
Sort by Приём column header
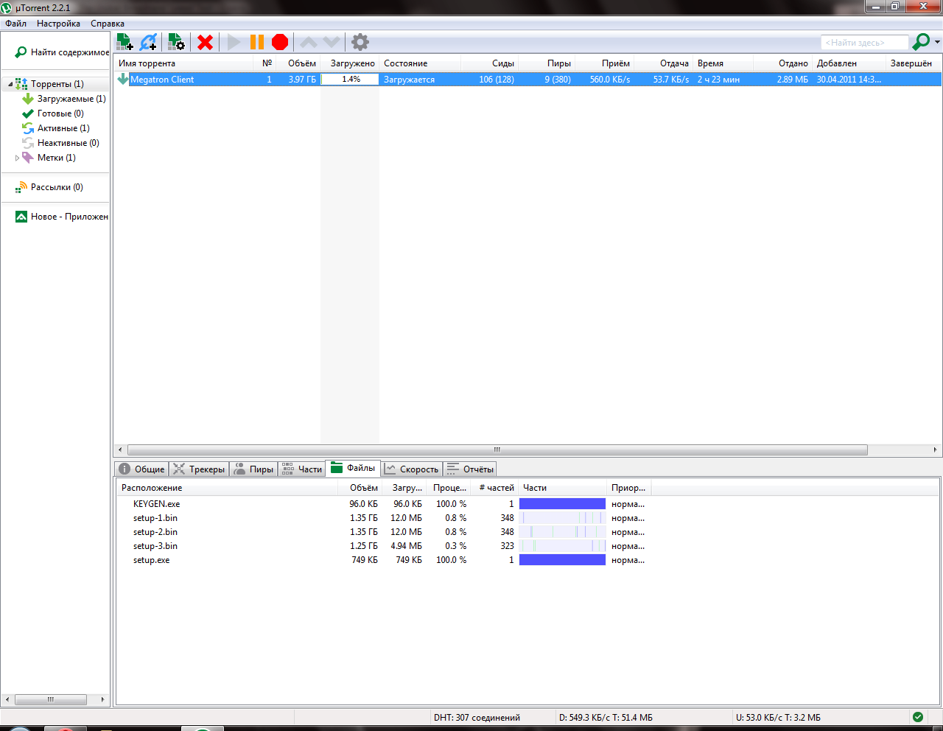[605, 63]
